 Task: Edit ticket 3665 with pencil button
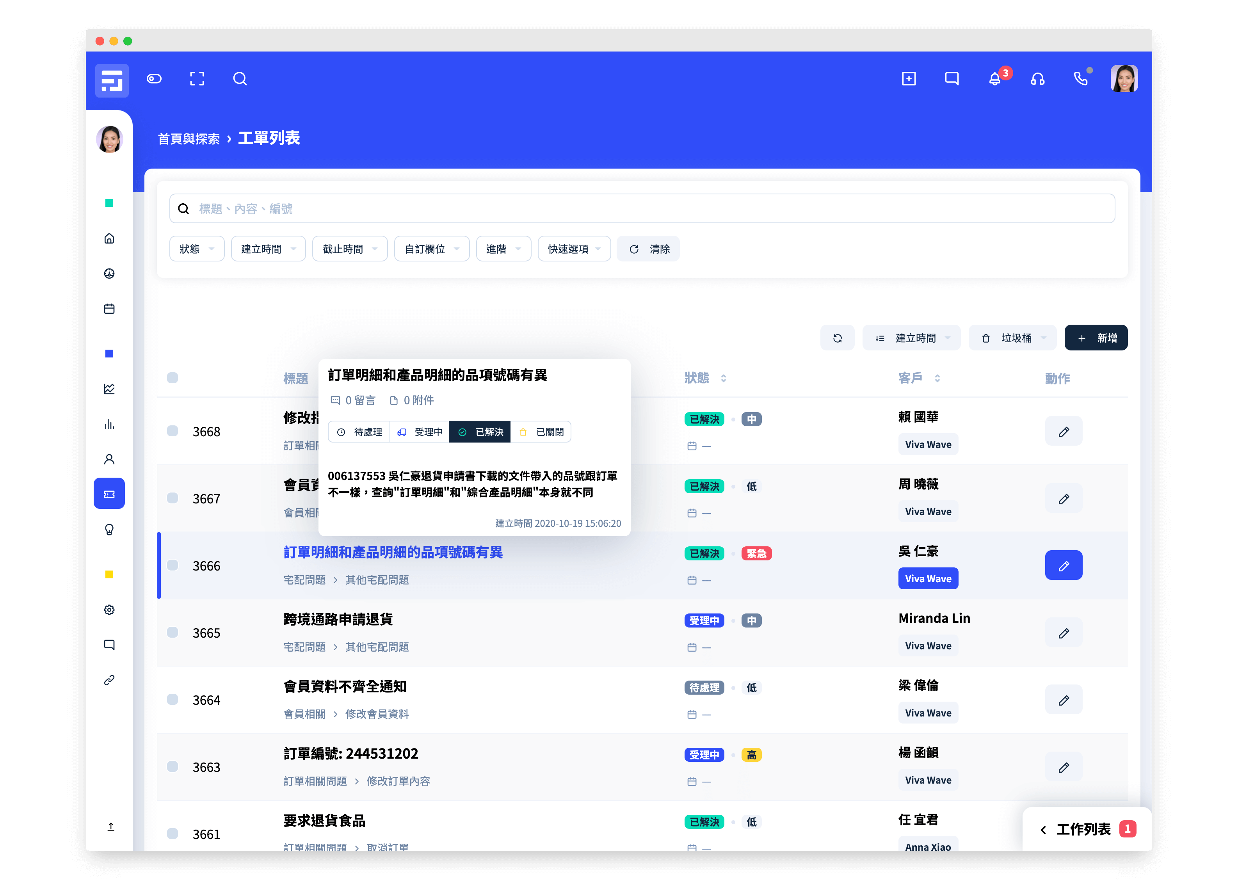(x=1064, y=633)
